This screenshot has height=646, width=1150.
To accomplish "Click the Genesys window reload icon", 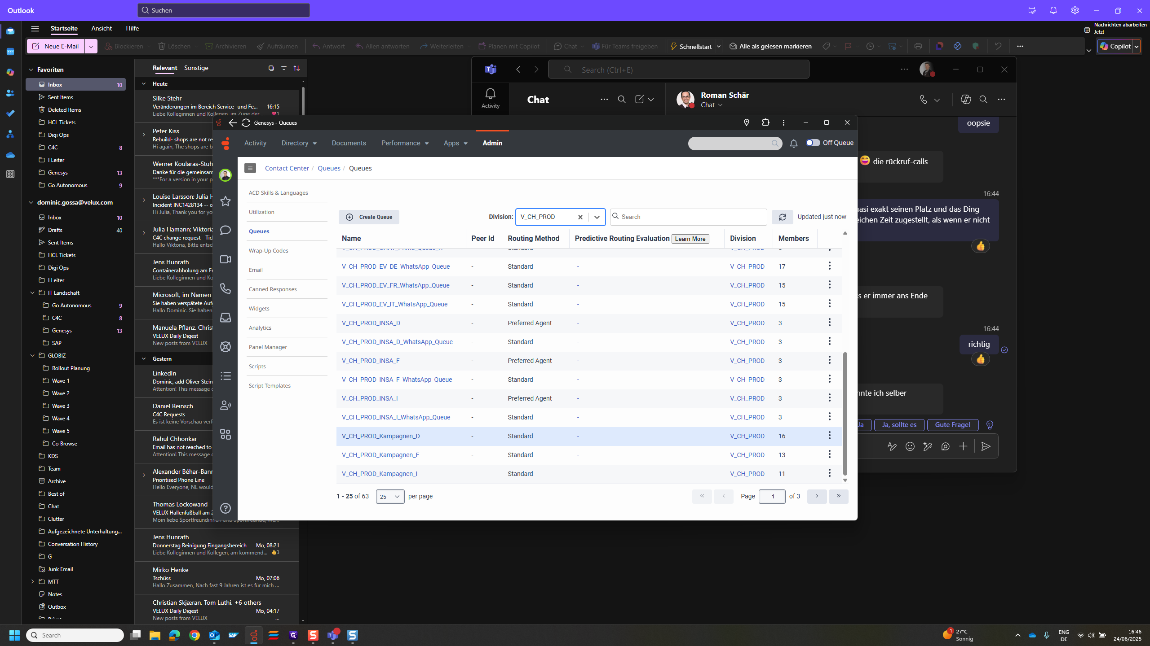I will click(x=246, y=123).
